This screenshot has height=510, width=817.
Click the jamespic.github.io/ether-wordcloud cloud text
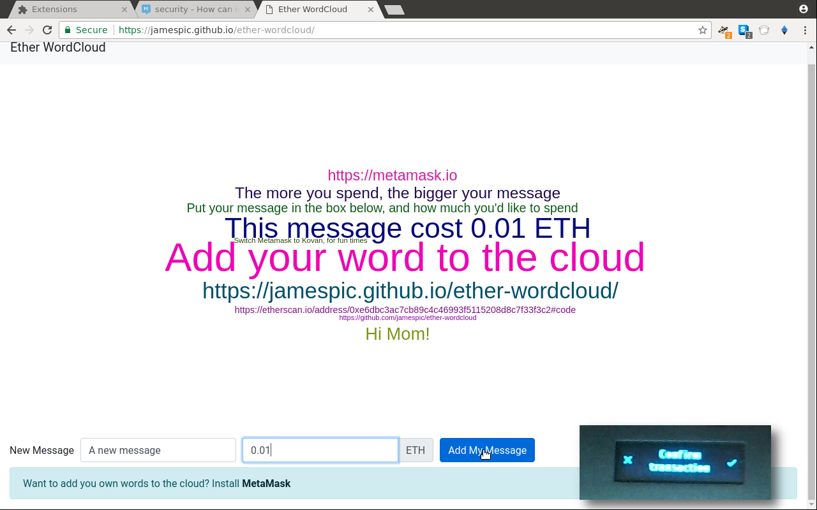[410, 291]
